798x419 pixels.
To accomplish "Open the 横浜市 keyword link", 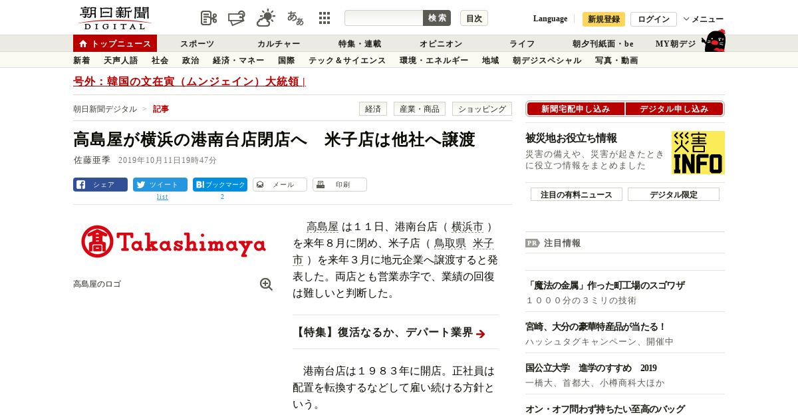I will point(467,227).
